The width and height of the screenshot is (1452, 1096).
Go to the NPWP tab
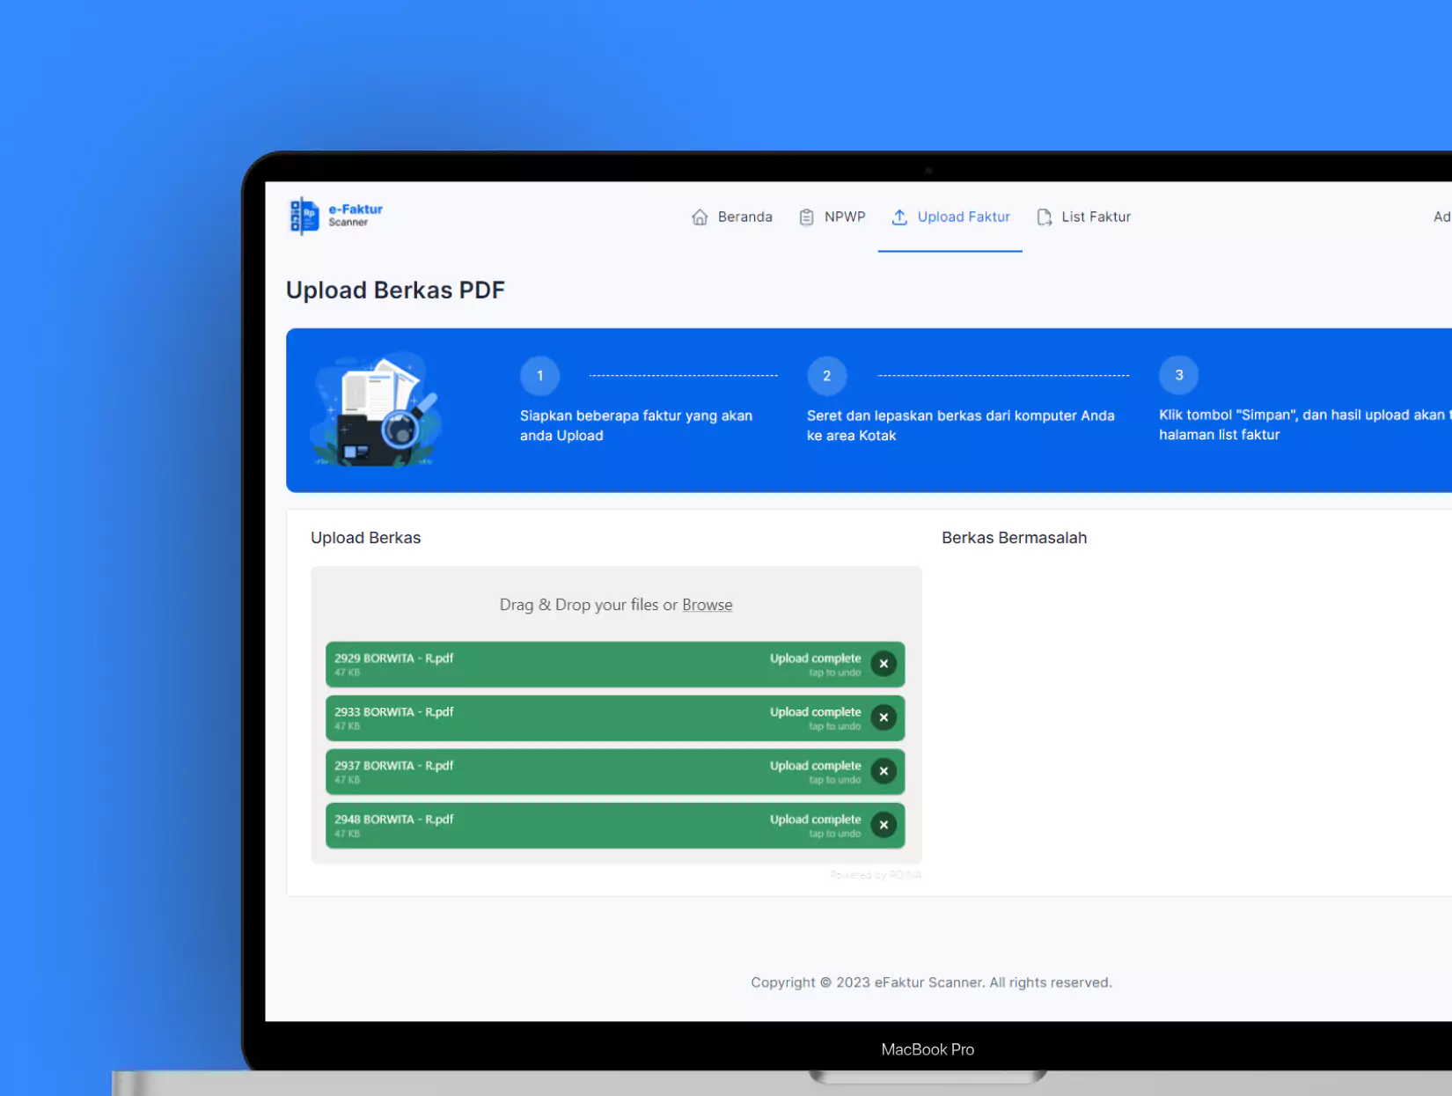(x=845, y=217)
